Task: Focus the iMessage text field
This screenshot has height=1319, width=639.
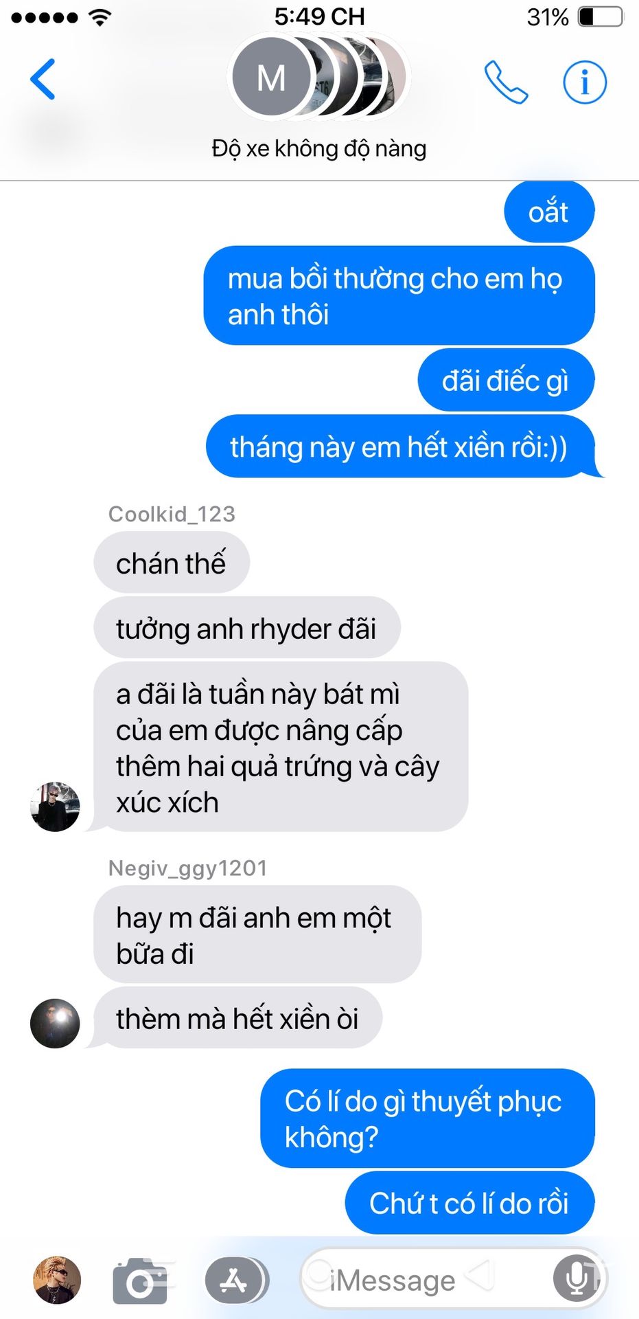Action: click(453, 1278)
